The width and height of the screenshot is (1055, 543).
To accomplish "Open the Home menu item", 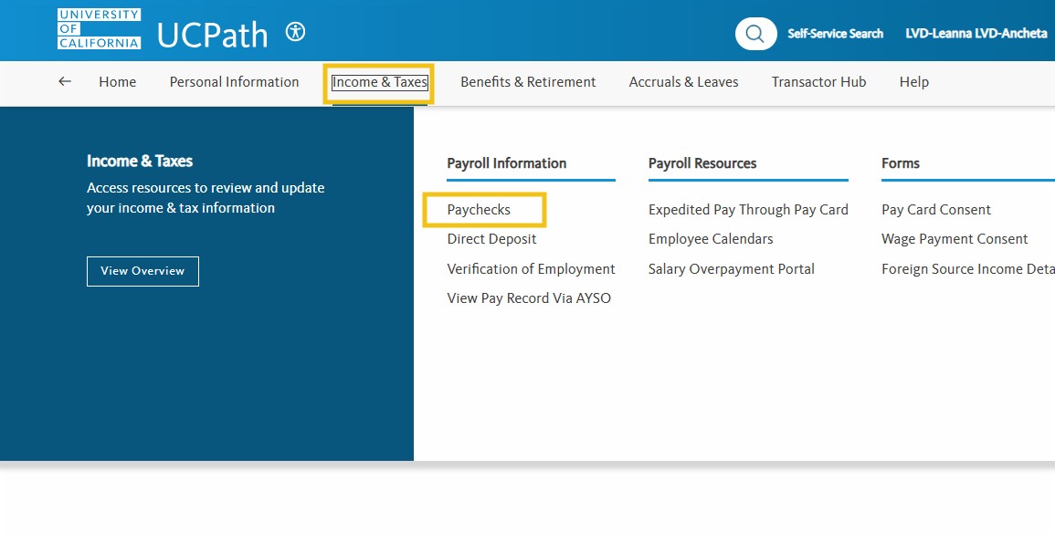I will 117,82.
